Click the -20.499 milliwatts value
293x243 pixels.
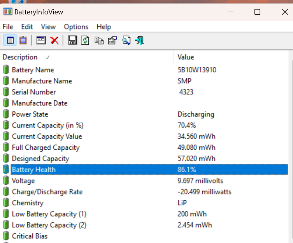(x=204, y=192)
